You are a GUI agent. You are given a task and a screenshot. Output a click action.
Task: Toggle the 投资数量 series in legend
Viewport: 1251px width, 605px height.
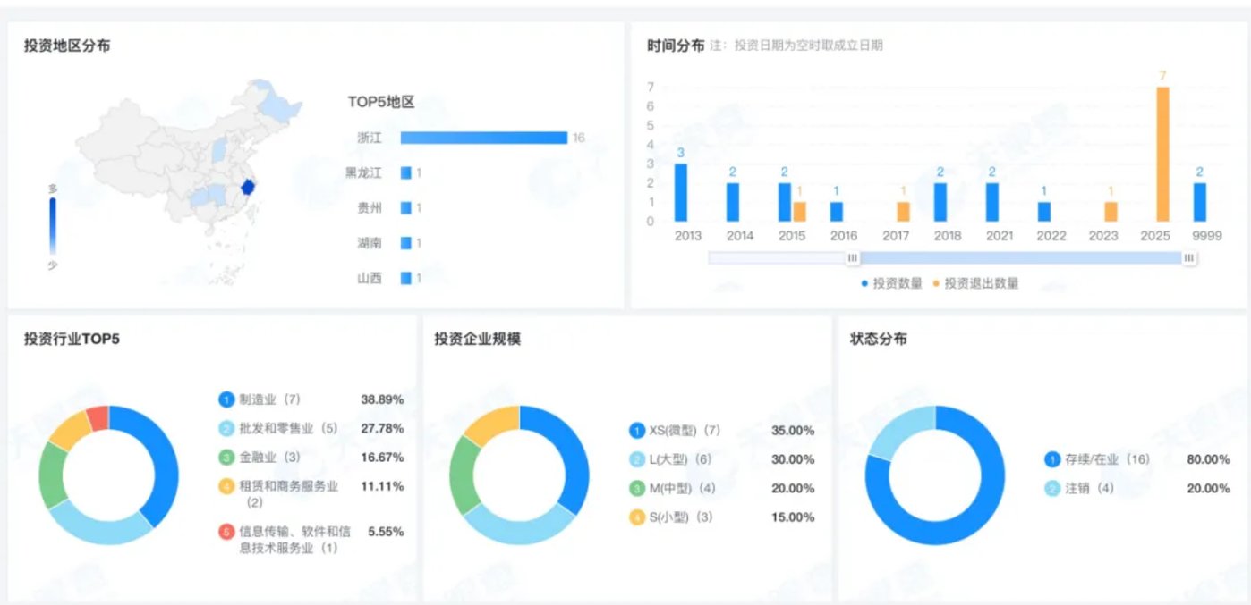pos(897,283)
